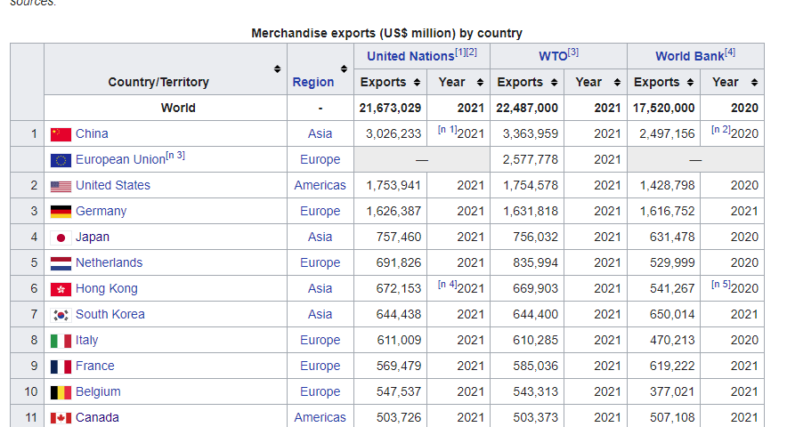The width and height of the screenshot is (787, 427).
Task: Click the Netherlands flag icon
Action: point(61,263)
